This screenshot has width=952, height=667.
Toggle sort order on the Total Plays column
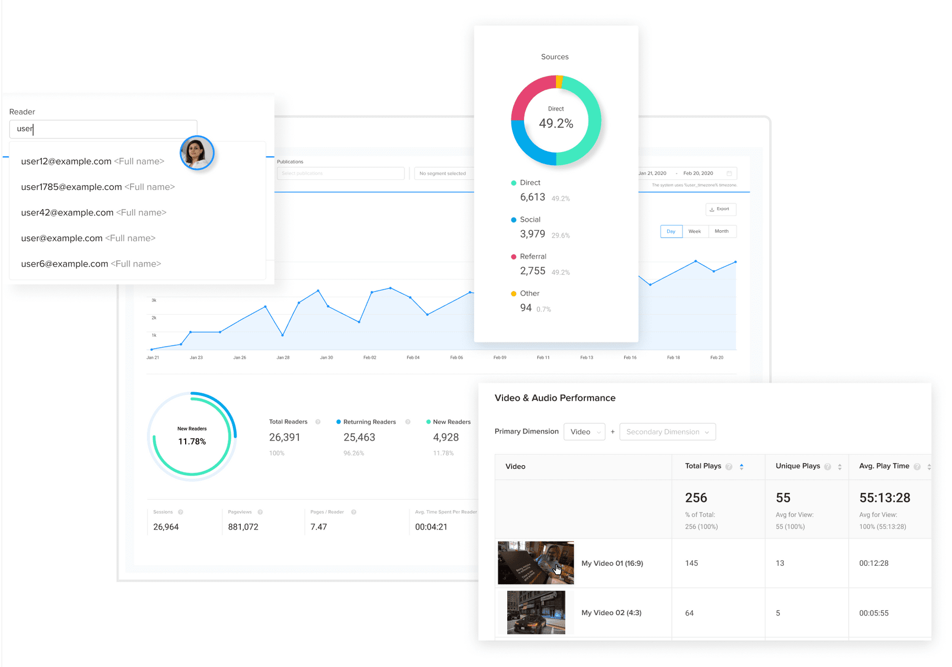coord(742,466)
